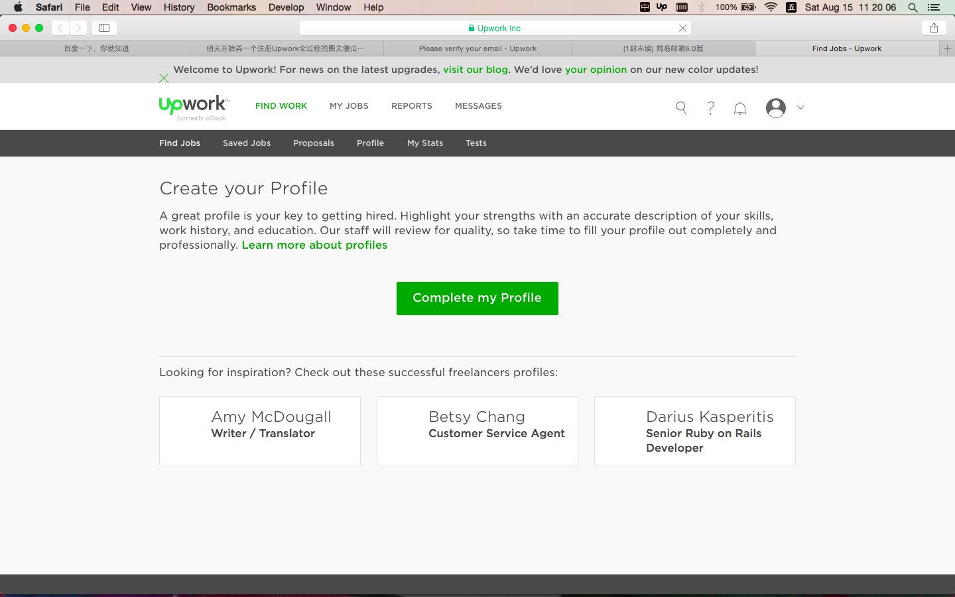
Task: Expand the account dropdown chevron
Action: tap(800, 107)
